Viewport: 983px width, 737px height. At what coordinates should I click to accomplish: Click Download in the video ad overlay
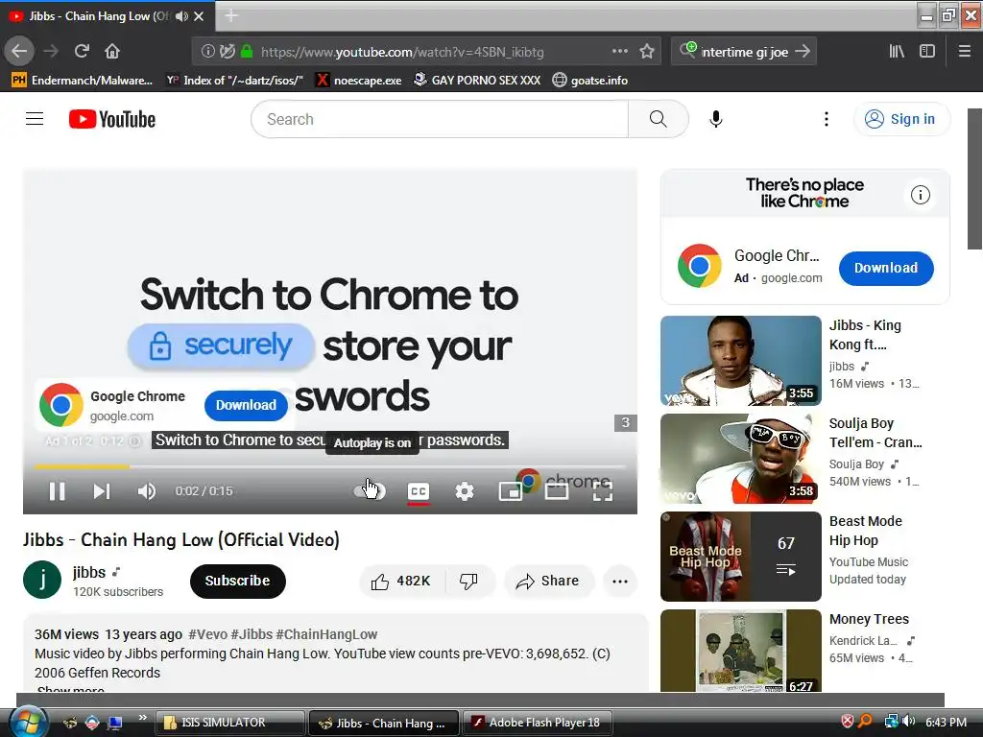click(246, 406)
